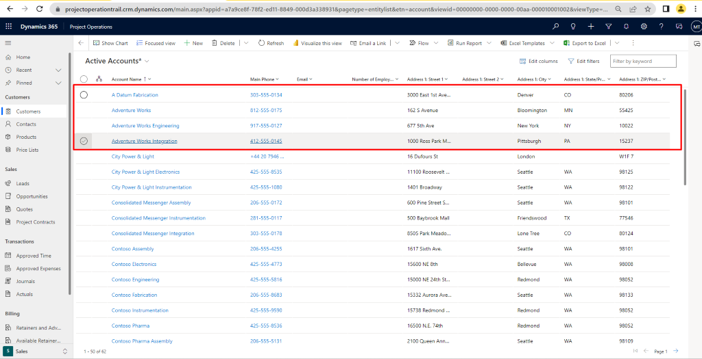This screenshot has width=702, height=359.
Task: Click the advanced find funnel icon
Action: pos(608,27)
